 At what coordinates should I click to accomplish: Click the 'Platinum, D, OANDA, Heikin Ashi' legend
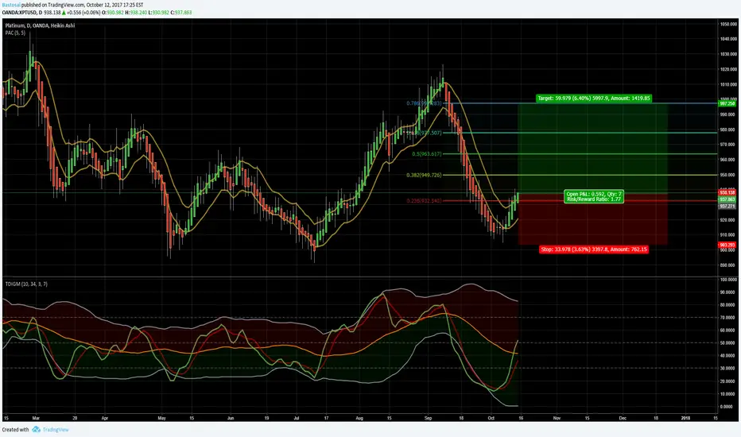(40, 25)
